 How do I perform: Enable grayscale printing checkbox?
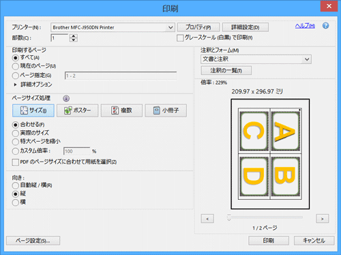click(180, 37)
